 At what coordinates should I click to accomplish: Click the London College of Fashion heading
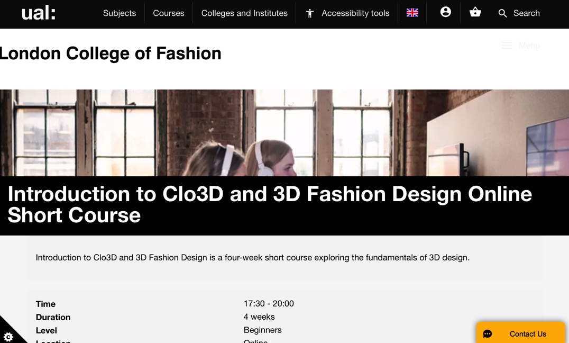tap(111, 53)
